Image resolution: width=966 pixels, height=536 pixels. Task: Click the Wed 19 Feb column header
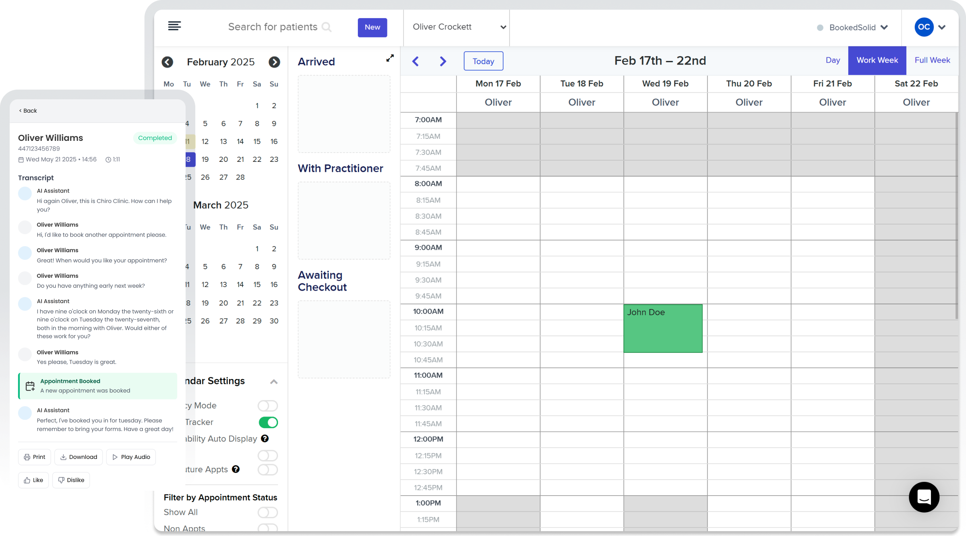pos(665,84)
